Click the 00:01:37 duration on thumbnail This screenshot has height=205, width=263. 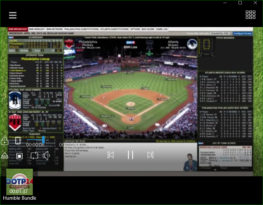click(19, 191)
